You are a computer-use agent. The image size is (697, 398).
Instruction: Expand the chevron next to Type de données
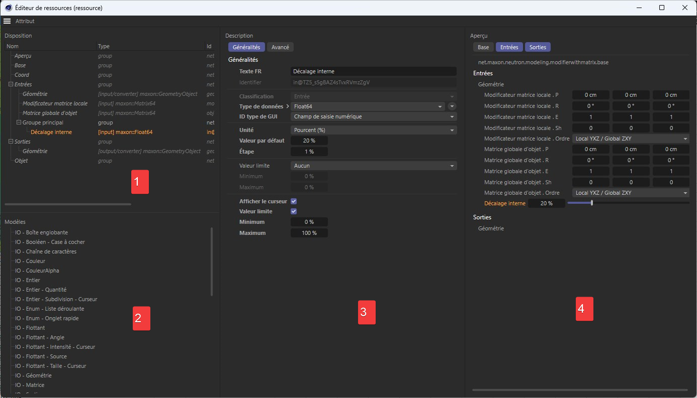pos(288,106)
